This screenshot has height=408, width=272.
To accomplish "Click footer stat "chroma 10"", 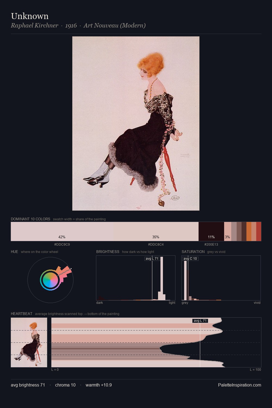I will [x=65, y=385].
